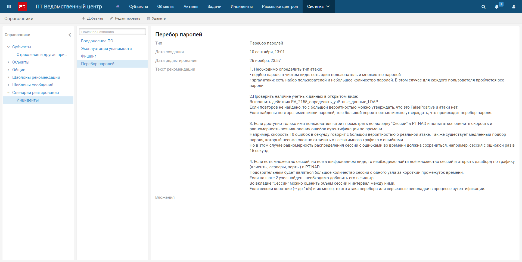Viewport: 522px width, 262px height.
Task: Select Шаблоны сообщений tree label
Action: tap(33, 85)
